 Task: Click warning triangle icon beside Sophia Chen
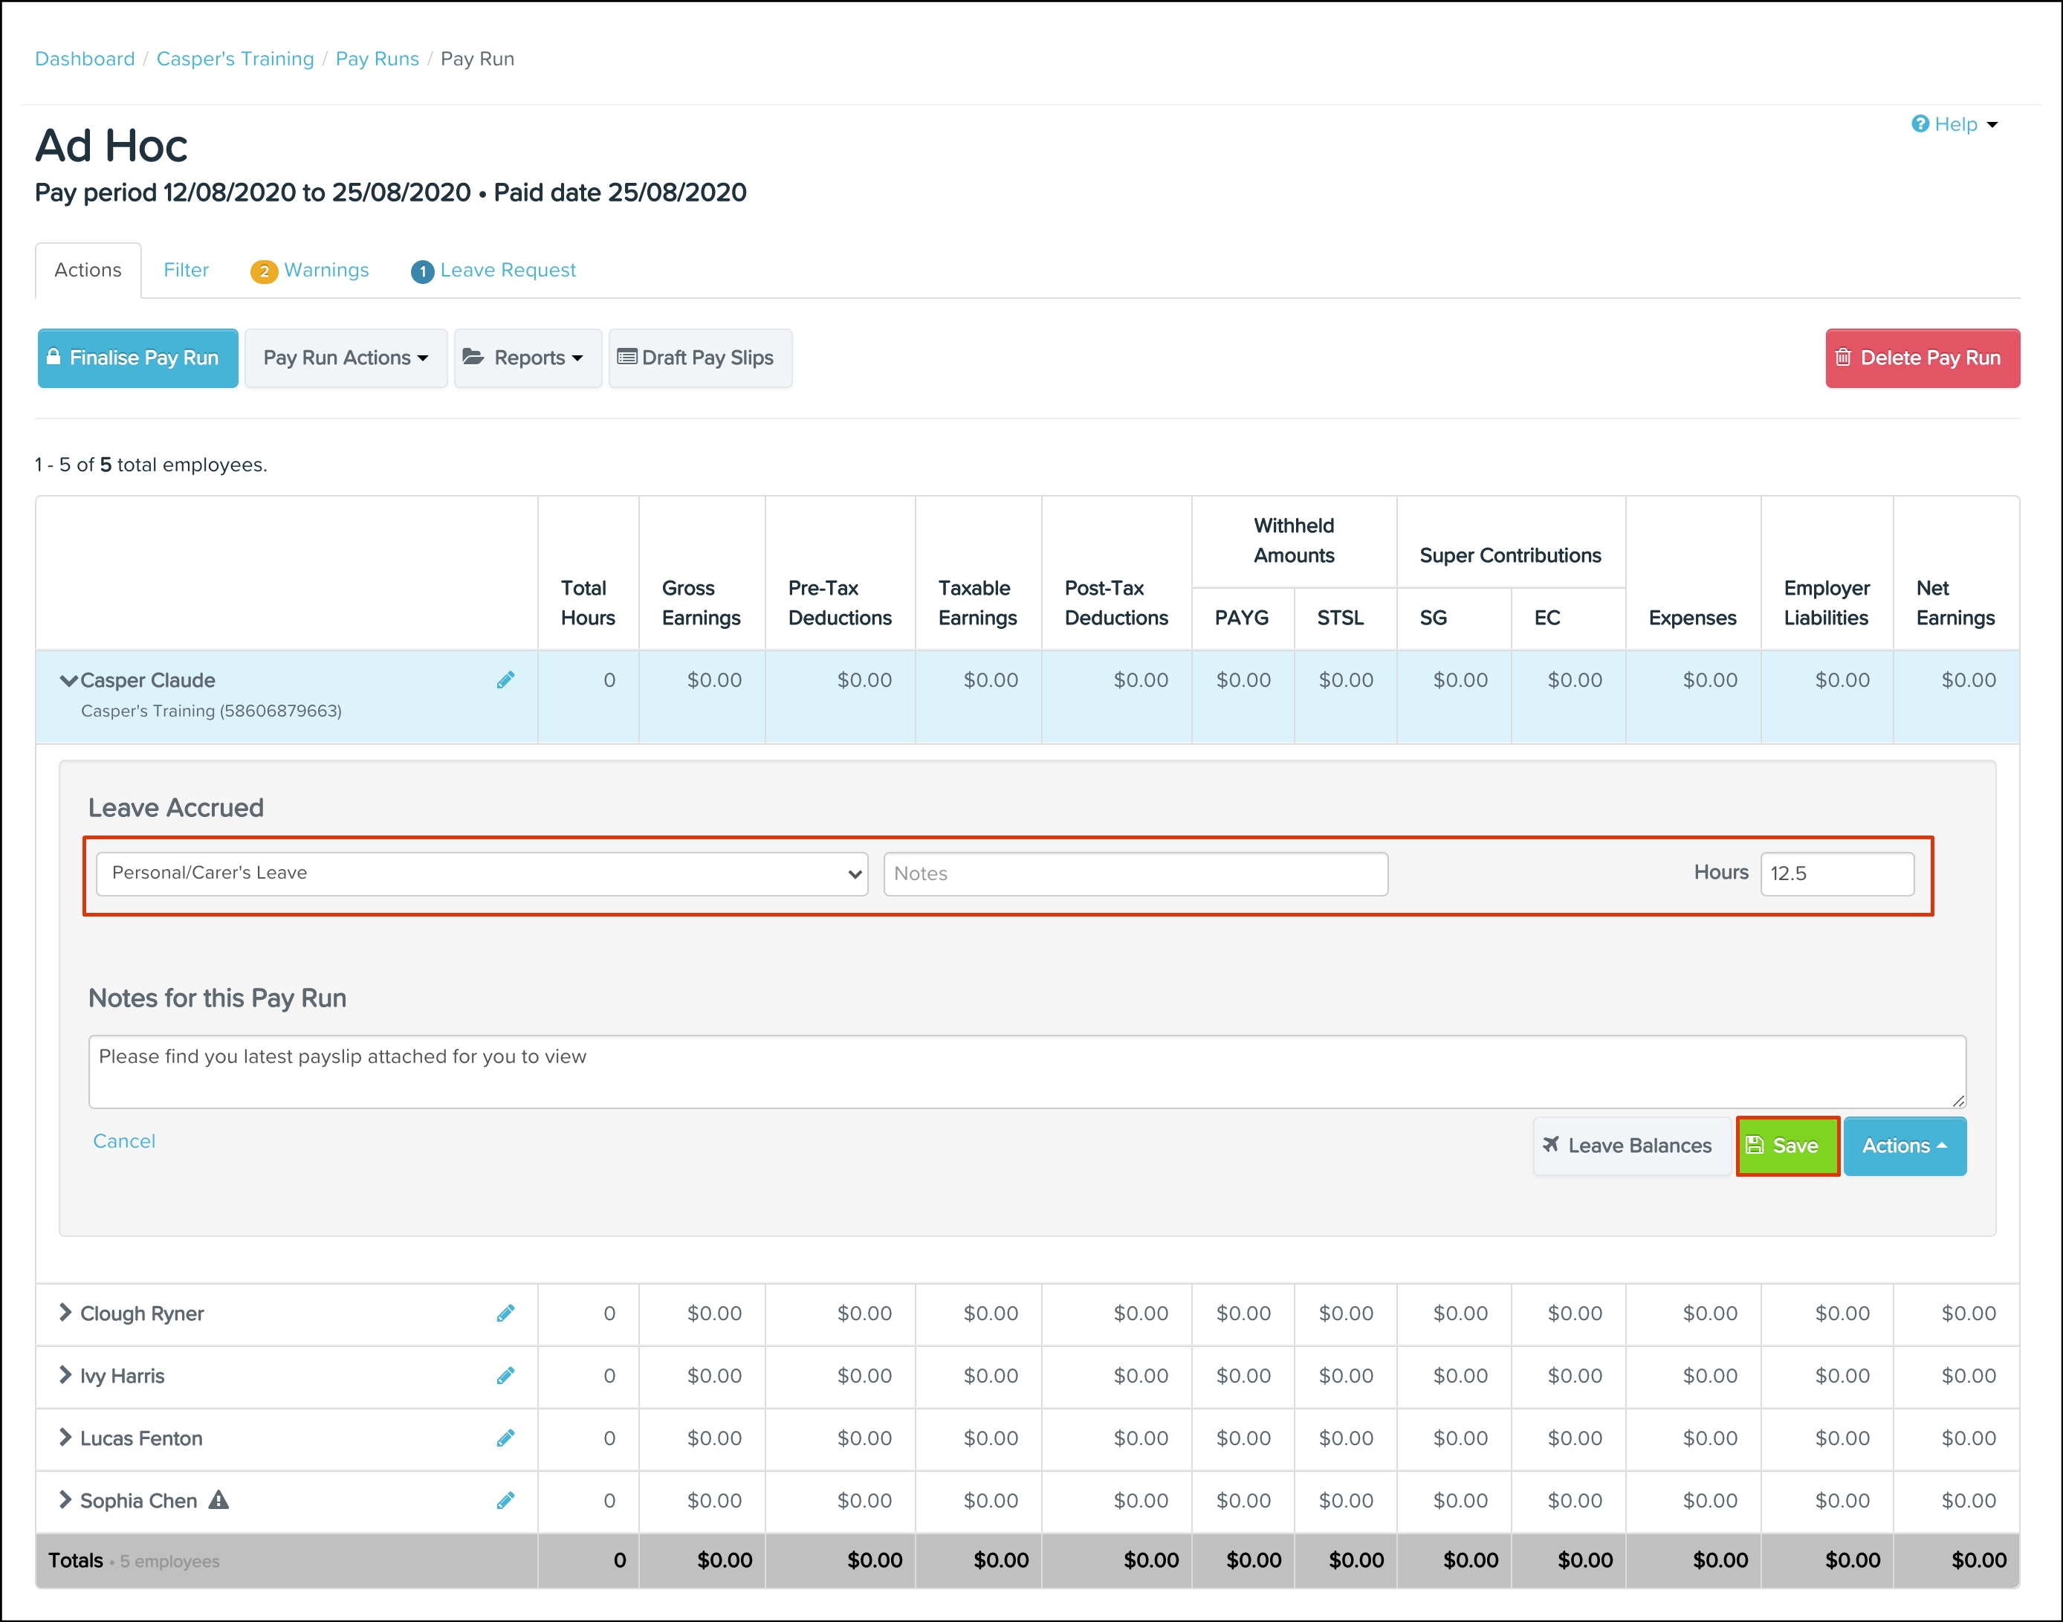(x=218, y=1500)
